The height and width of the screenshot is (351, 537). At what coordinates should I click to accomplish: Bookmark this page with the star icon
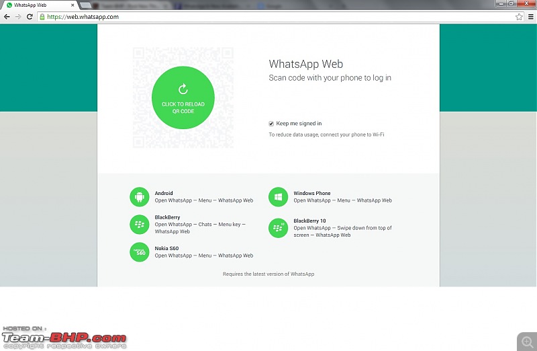pos(519,17)
